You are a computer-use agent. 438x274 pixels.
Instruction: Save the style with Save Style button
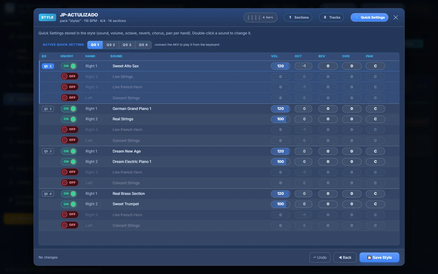click(x=379, y=258)
